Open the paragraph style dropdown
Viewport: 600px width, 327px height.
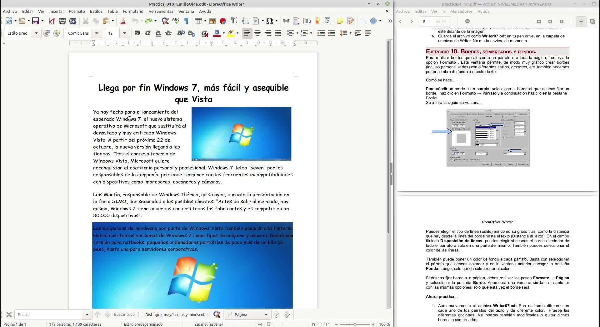point(36,33)
